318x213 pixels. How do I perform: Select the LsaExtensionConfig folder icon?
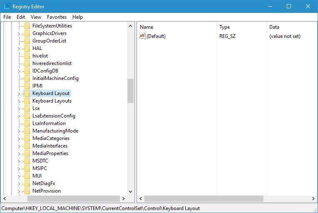click(27, 116)
